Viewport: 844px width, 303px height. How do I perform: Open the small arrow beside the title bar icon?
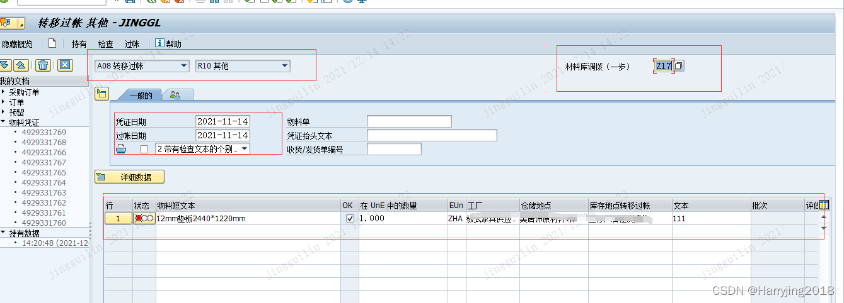pos(21,24)
